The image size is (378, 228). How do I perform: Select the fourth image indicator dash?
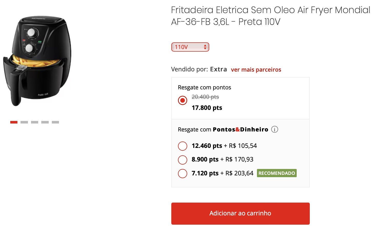click(45, 122)
